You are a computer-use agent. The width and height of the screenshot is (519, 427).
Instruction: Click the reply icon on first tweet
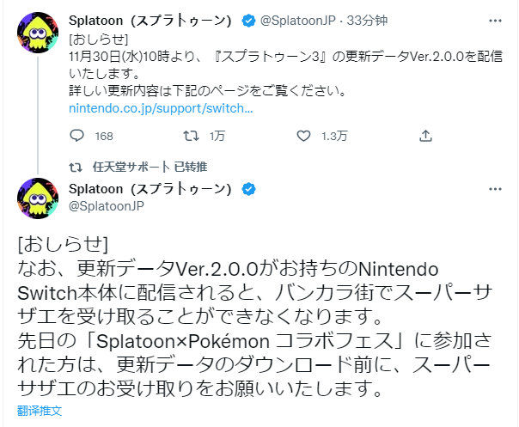pyautogui.click(x=76, y=136)
